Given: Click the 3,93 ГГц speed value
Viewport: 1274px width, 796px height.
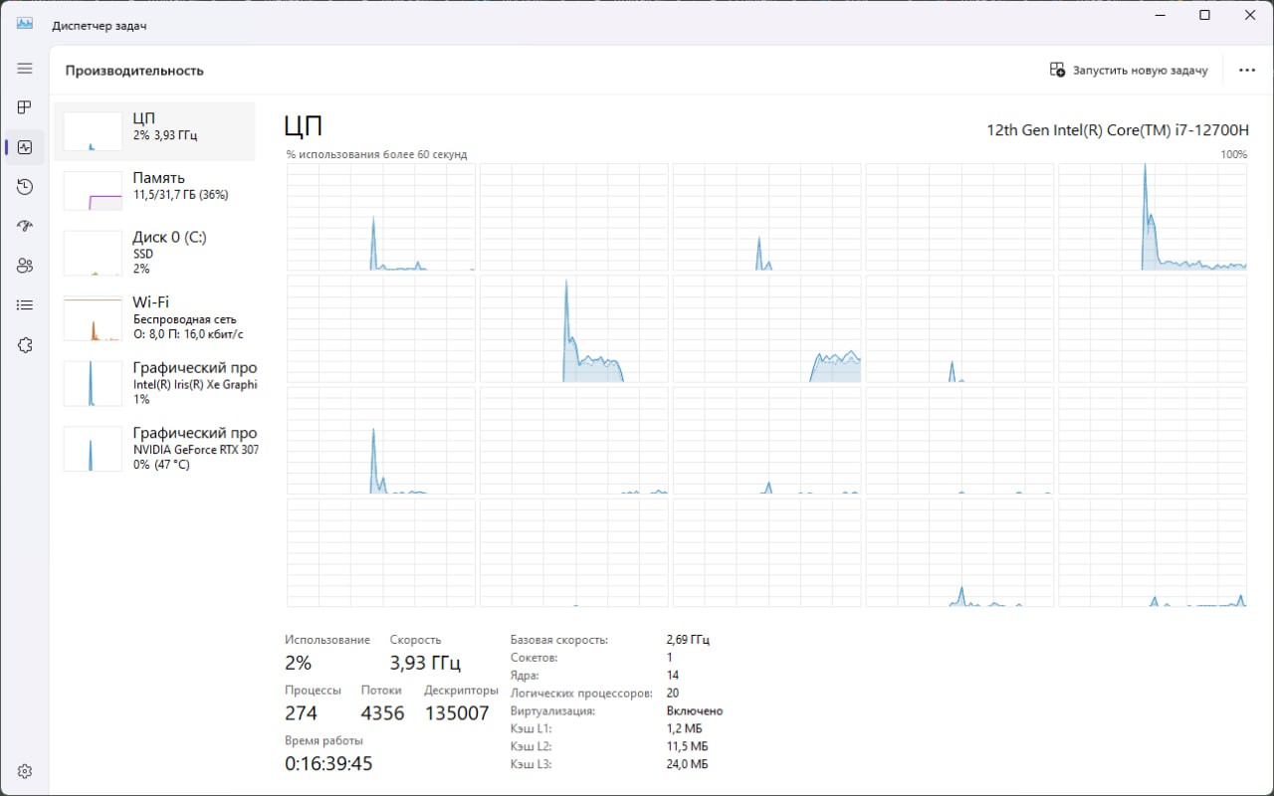Looking at the screenshot, I should [425, 663].
